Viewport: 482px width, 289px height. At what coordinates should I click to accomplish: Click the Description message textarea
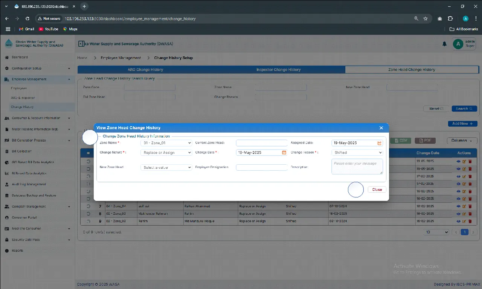(357, 167)
